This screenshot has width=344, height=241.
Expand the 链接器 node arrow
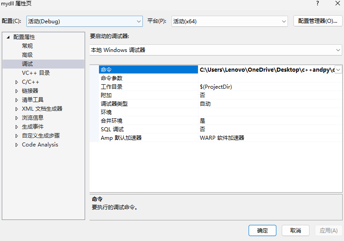pos(17,91)
